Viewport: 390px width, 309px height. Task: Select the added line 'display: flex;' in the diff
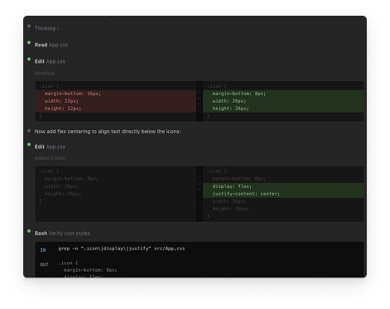coord(283,186)
